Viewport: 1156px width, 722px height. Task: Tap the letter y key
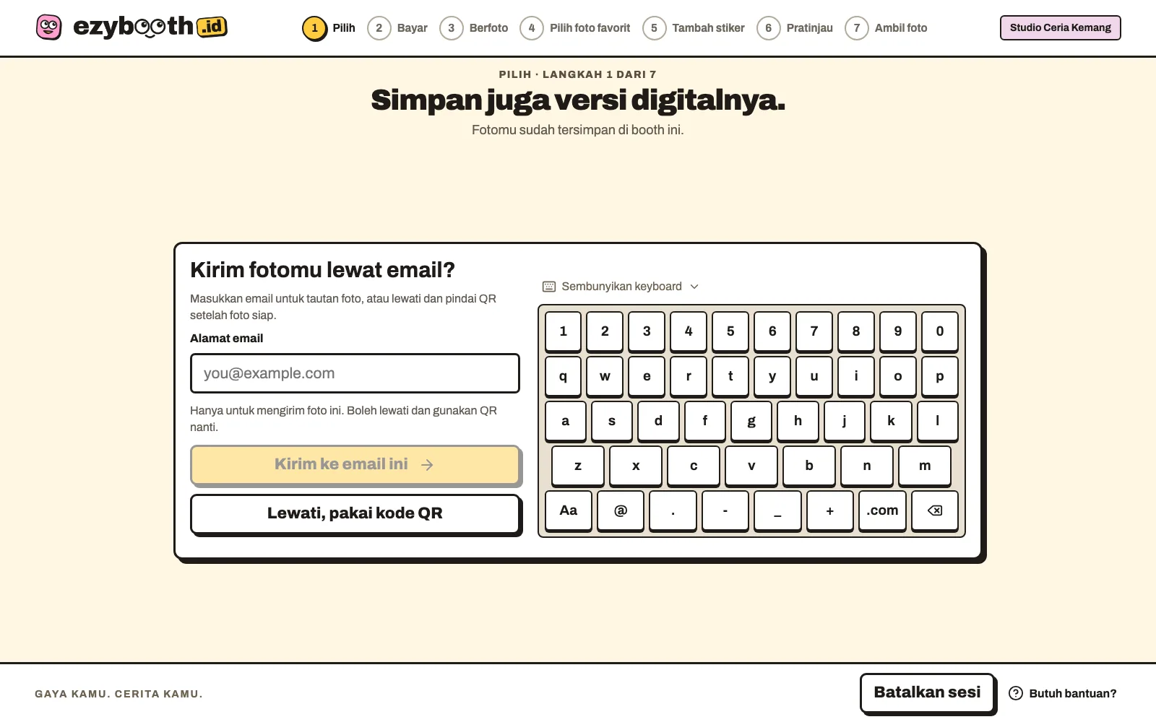[x=772, y=376]
